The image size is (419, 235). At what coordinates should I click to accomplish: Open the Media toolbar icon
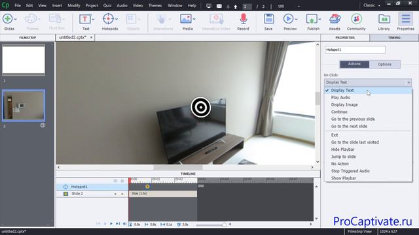186,19
